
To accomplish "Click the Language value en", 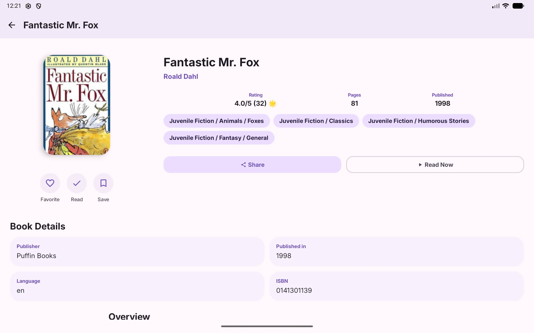I will click(21, 291).
